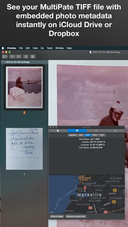Open the Keywords magnifier inspector tab

(96, 130)
